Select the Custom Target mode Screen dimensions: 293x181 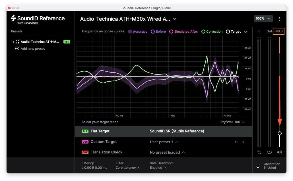(104, 142)
